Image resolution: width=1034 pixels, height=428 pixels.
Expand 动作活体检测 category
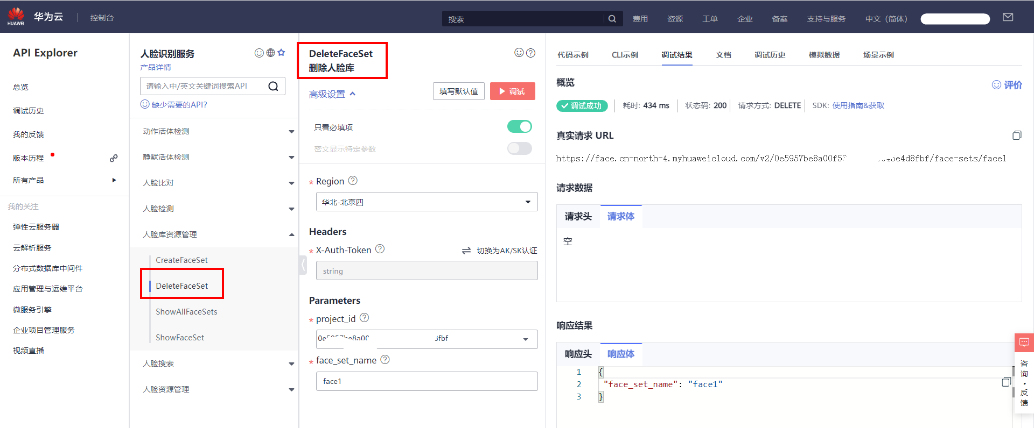pyautogui.click(x=291, y=132)
